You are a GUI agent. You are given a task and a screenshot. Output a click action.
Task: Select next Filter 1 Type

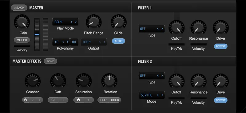pos(162,29)
